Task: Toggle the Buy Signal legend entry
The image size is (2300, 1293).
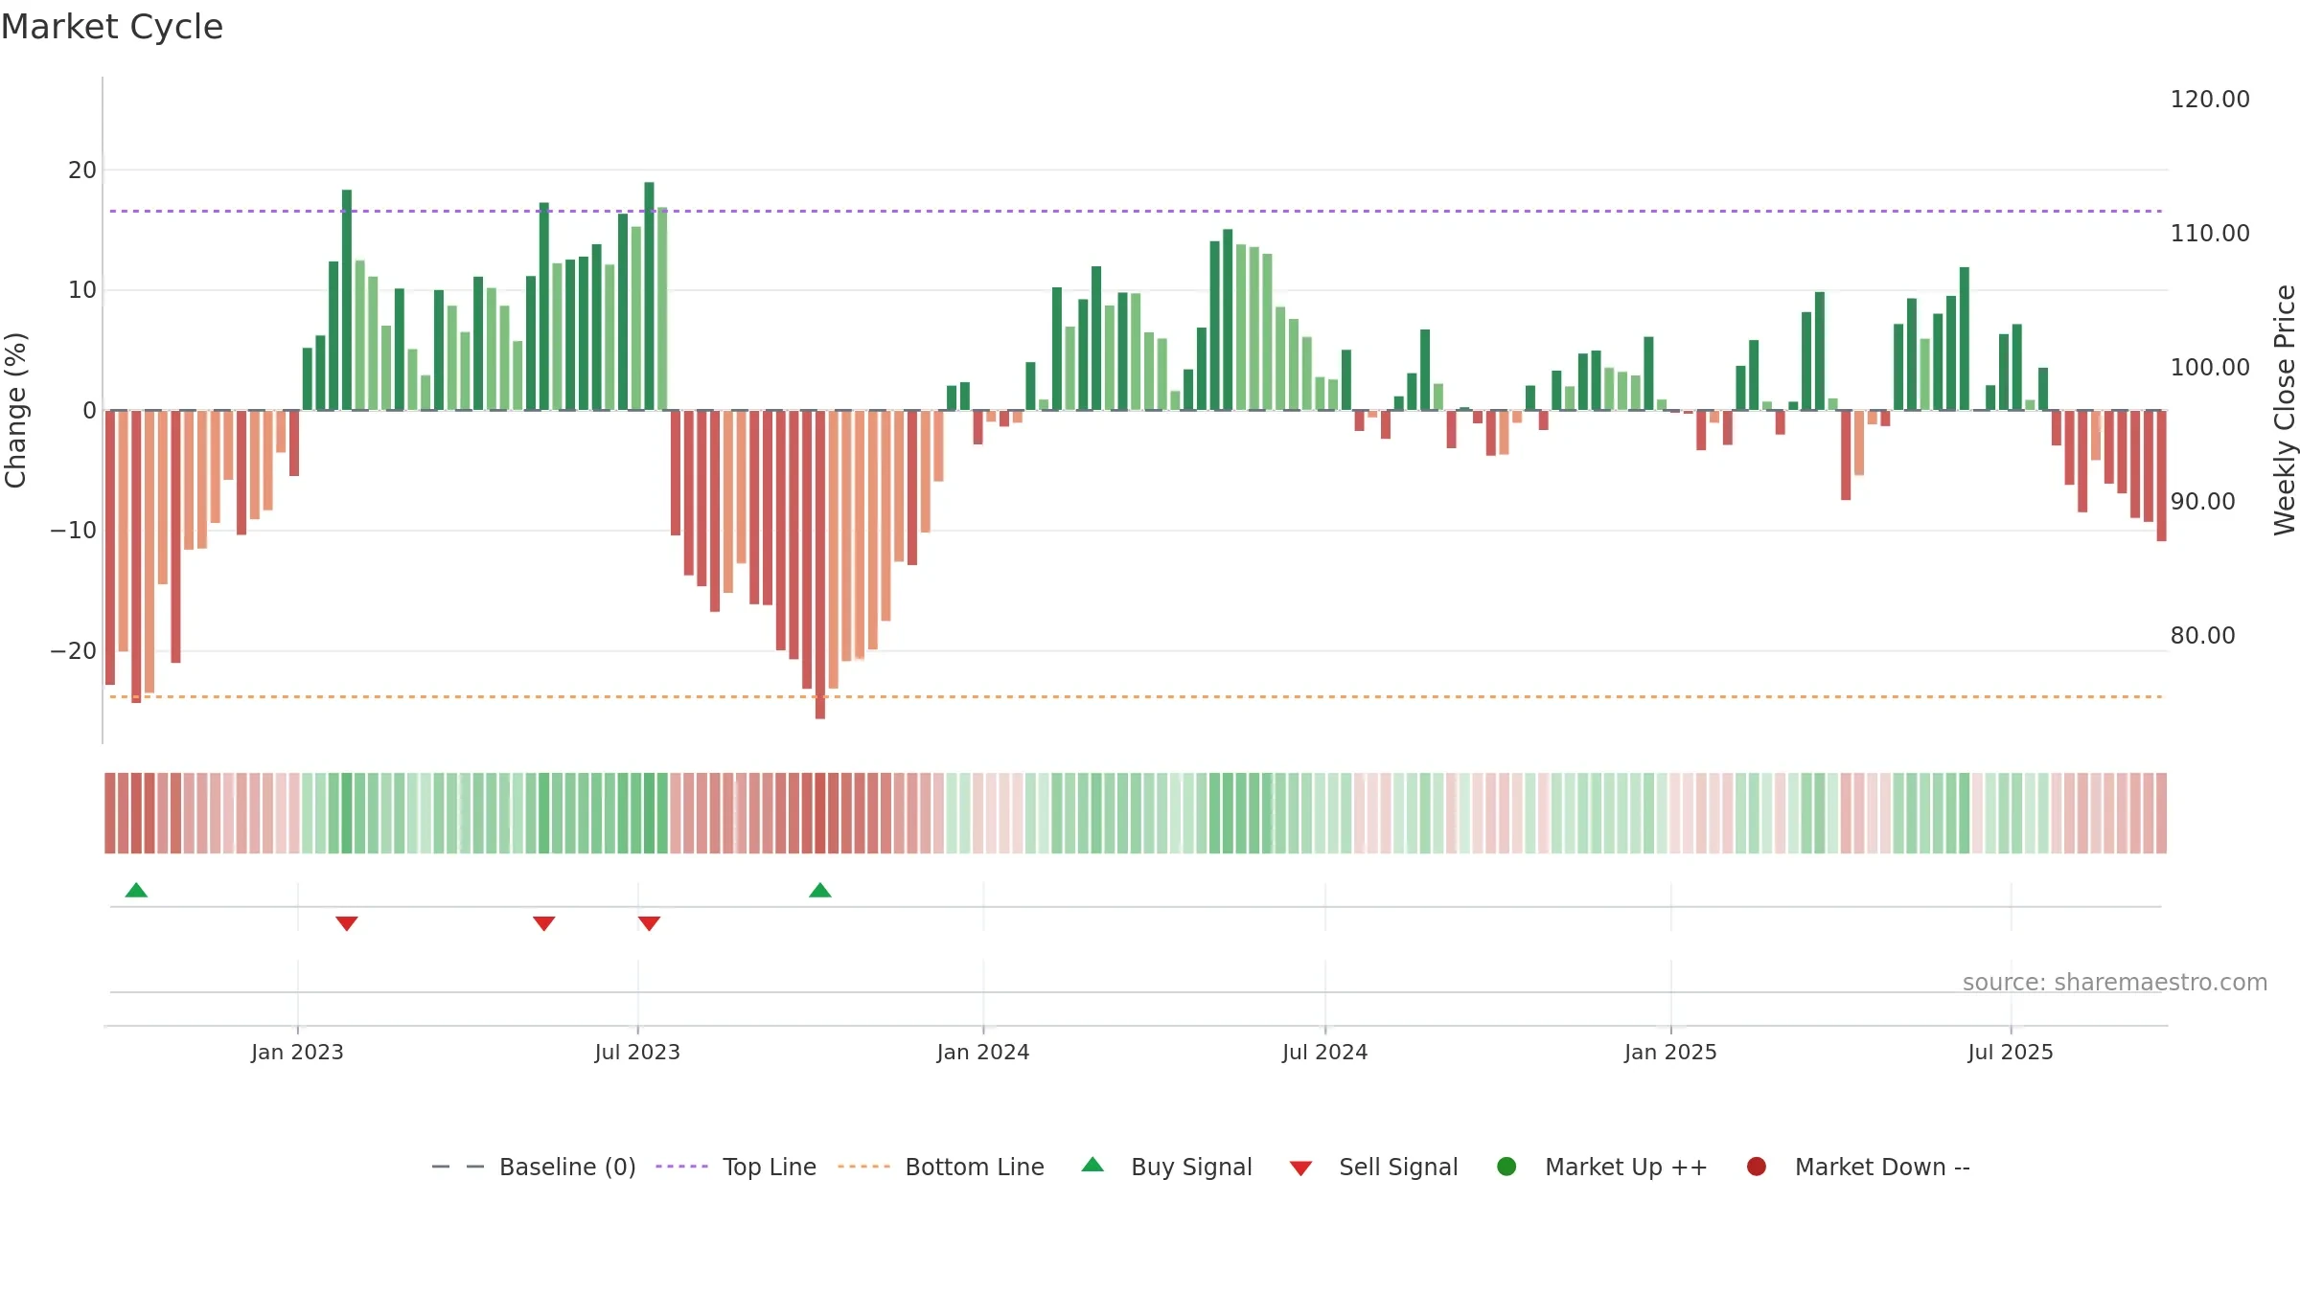Action: click(x=1166, y=1167)
